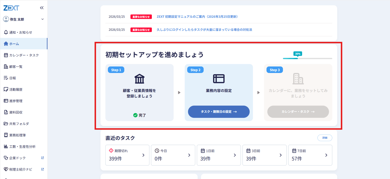Expand the 弥生 太郎 user dropdown
The width and height of the screenshot is (390, 179).
[x=42, y=19]
